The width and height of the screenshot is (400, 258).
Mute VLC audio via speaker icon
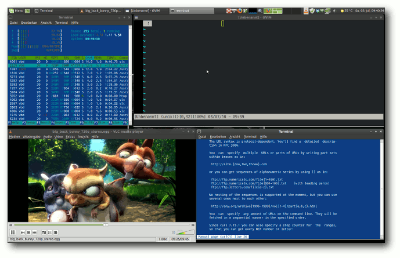(x=174, y=232)
